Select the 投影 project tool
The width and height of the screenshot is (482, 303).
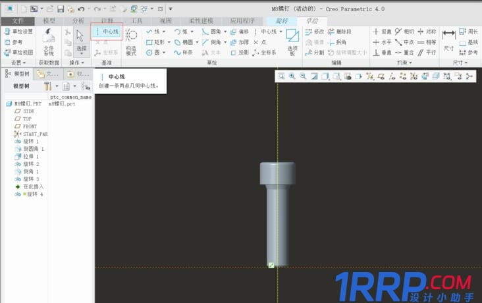coord(240,53)
